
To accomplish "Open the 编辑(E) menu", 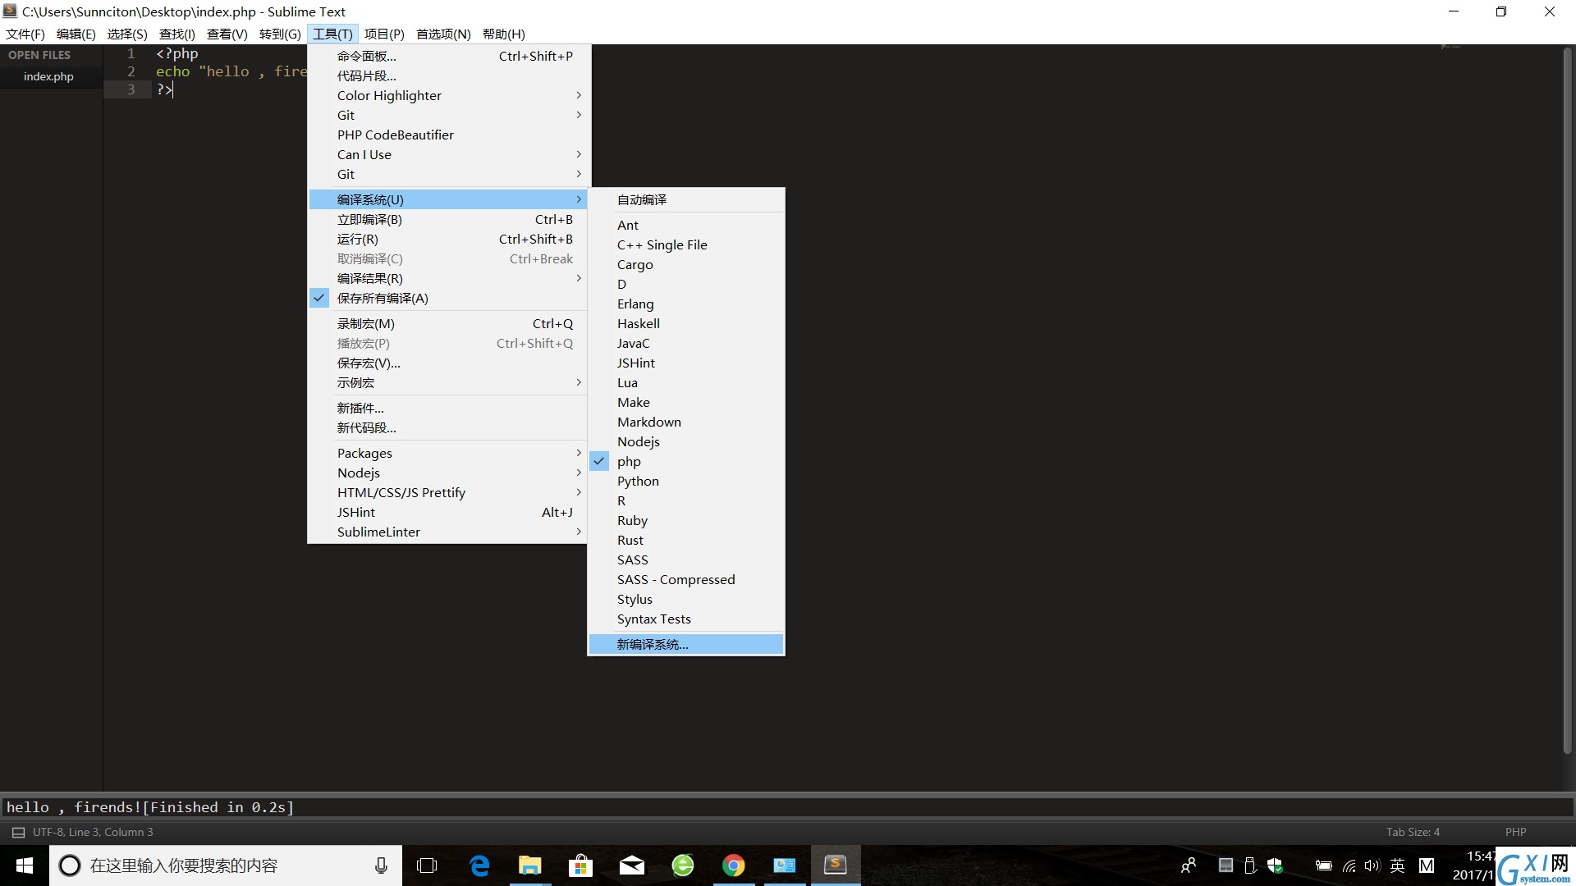I will [x=76, y=34].
